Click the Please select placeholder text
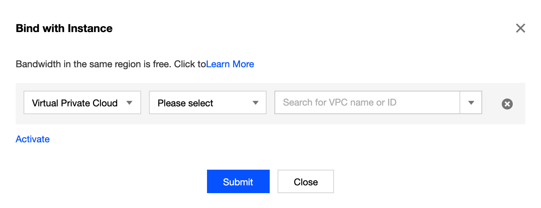The height and width of the screenshot is (208, 541). tap(185, 103)
